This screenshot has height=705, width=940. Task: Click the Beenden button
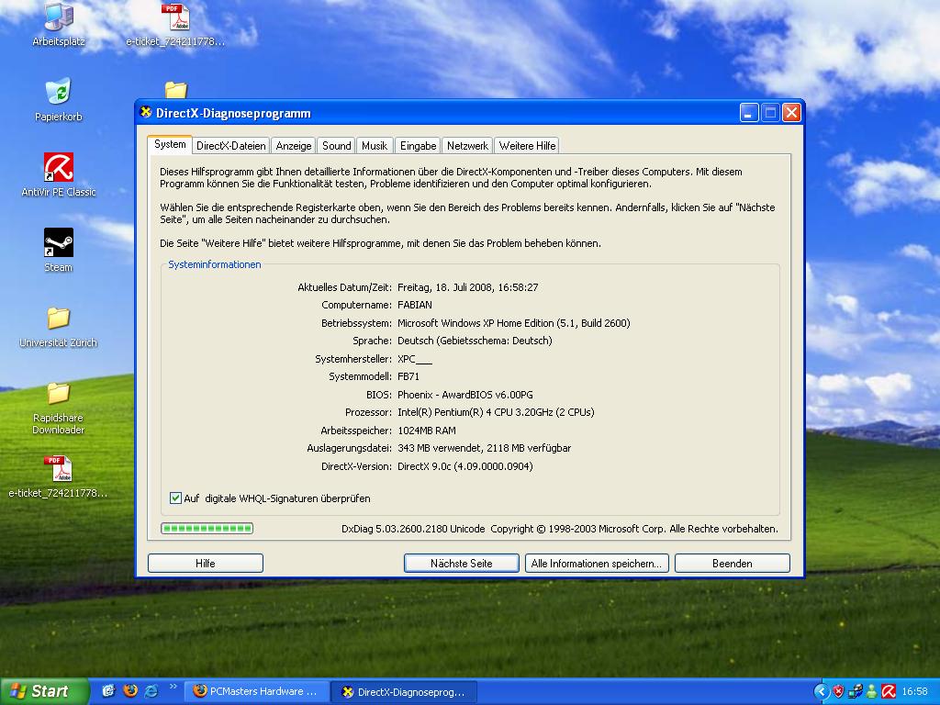coord(732,563)
